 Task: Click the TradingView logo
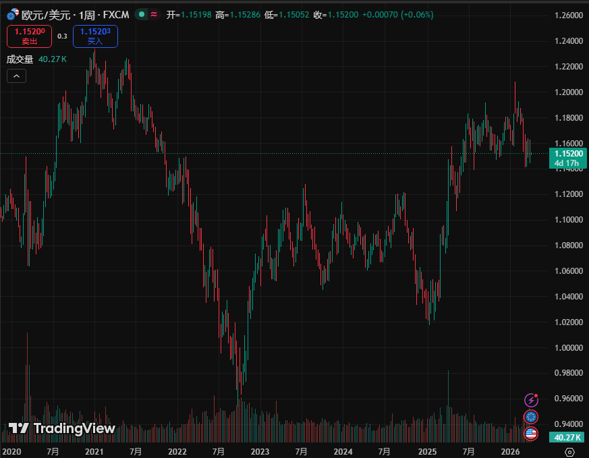[61, 428]
